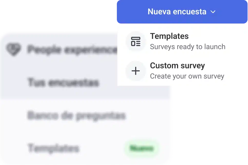Image resolution: width=248 pixels, height=165 pixels.
Task: Choose the Custom survey title
Action: click(x=177, y=66)
